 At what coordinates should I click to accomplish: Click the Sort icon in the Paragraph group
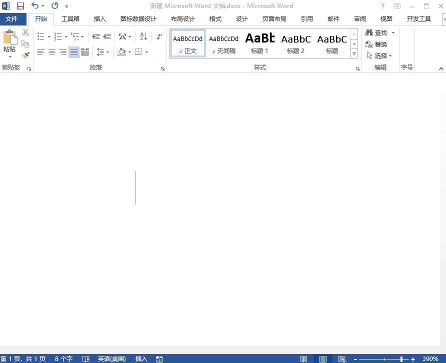(143, 36)
